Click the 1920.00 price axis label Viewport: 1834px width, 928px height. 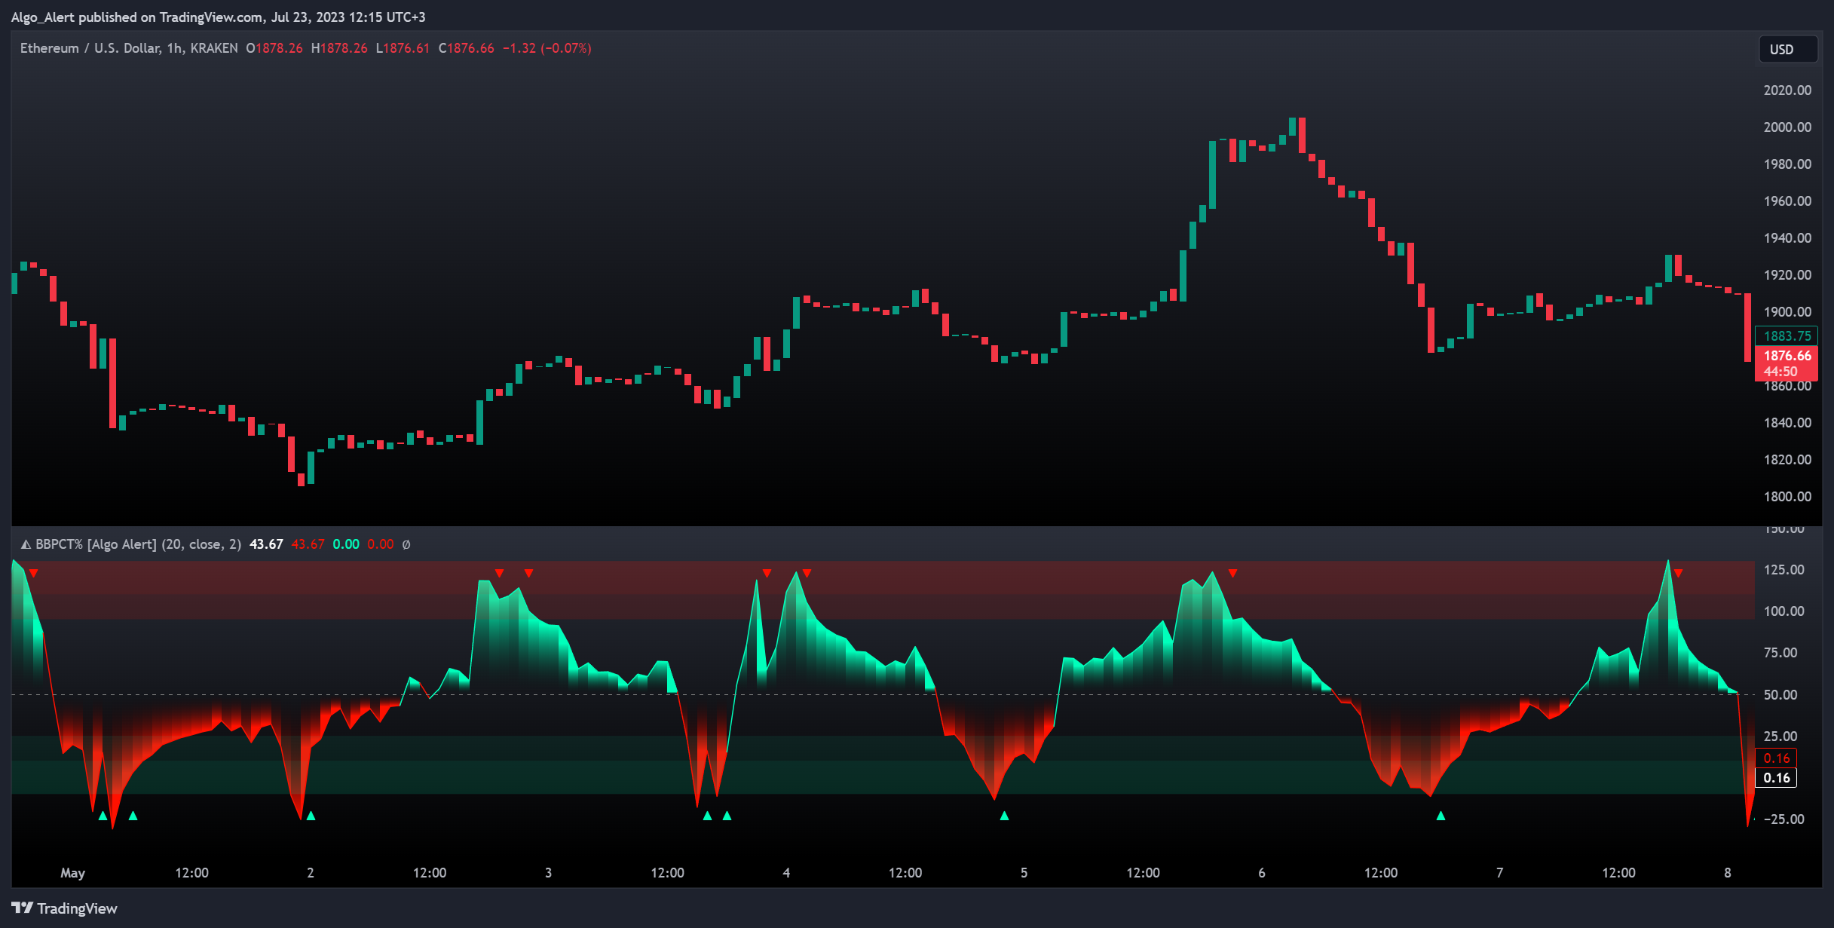click(1787, 275)
